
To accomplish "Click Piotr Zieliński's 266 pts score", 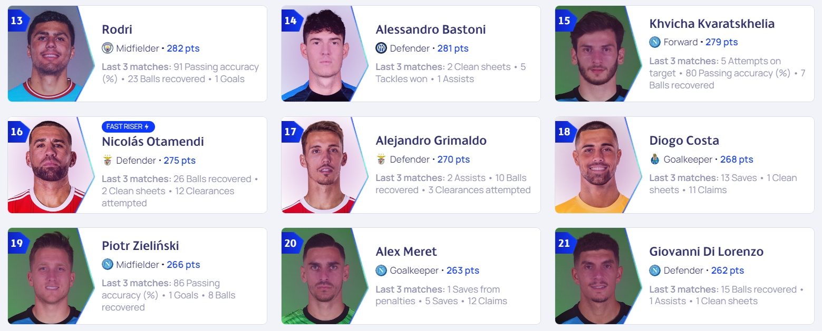I will click(x=183, y=265).
